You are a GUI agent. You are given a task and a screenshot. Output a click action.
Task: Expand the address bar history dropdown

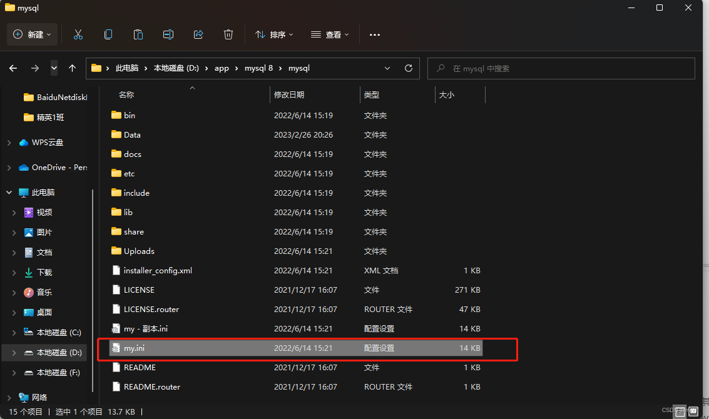click(x=387, y=68)
